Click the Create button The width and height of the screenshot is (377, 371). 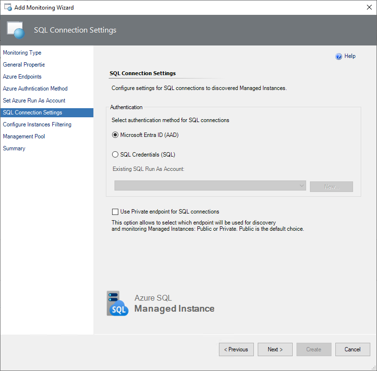click(314, 349)
